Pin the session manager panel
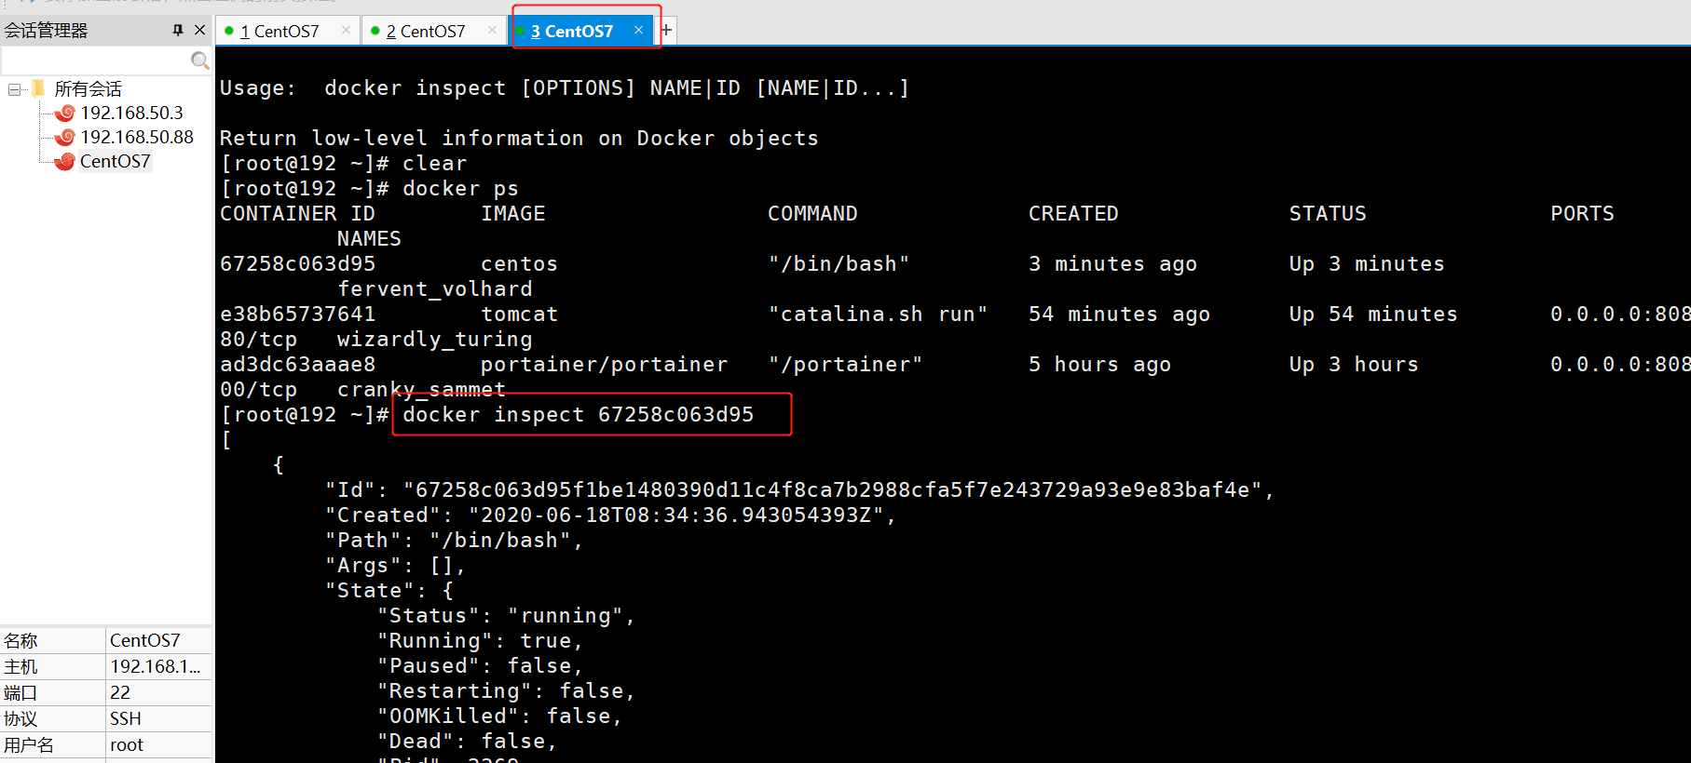Screen dimensions: 1691x763 [178, 31]
